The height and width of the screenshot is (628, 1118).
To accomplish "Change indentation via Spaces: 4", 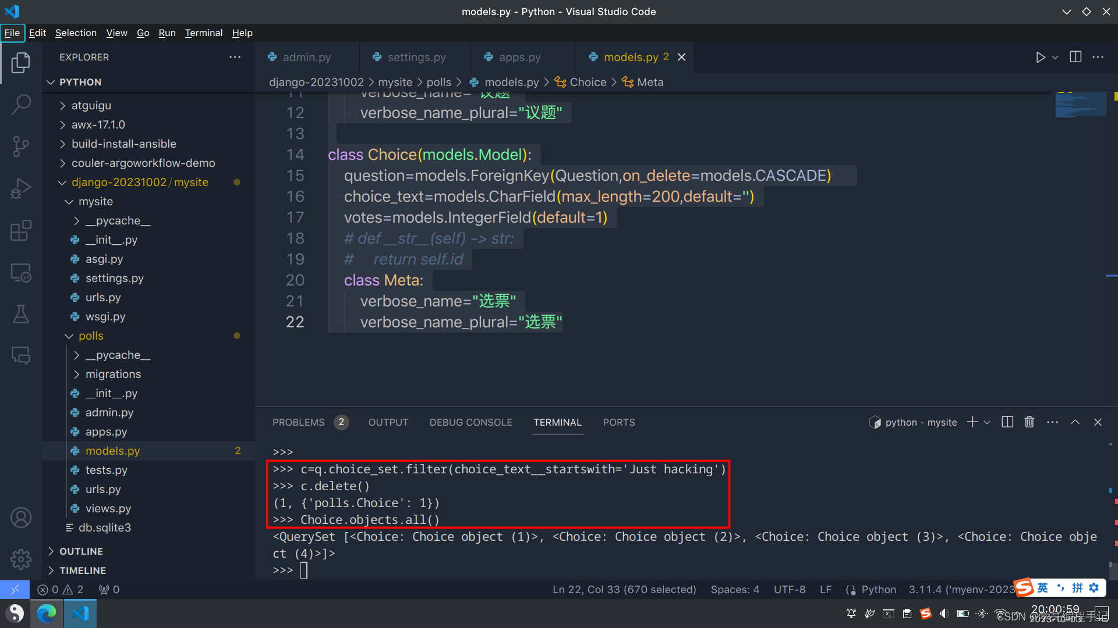I will [735, 590].
